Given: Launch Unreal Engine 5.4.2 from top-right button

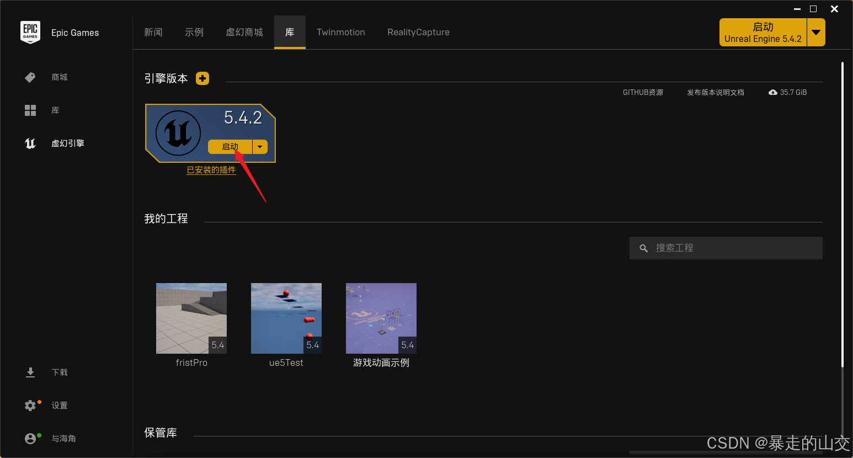Looking at the screenshot, I should click(763, 33).
